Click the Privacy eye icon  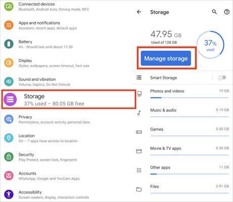[x=9, y=119]
